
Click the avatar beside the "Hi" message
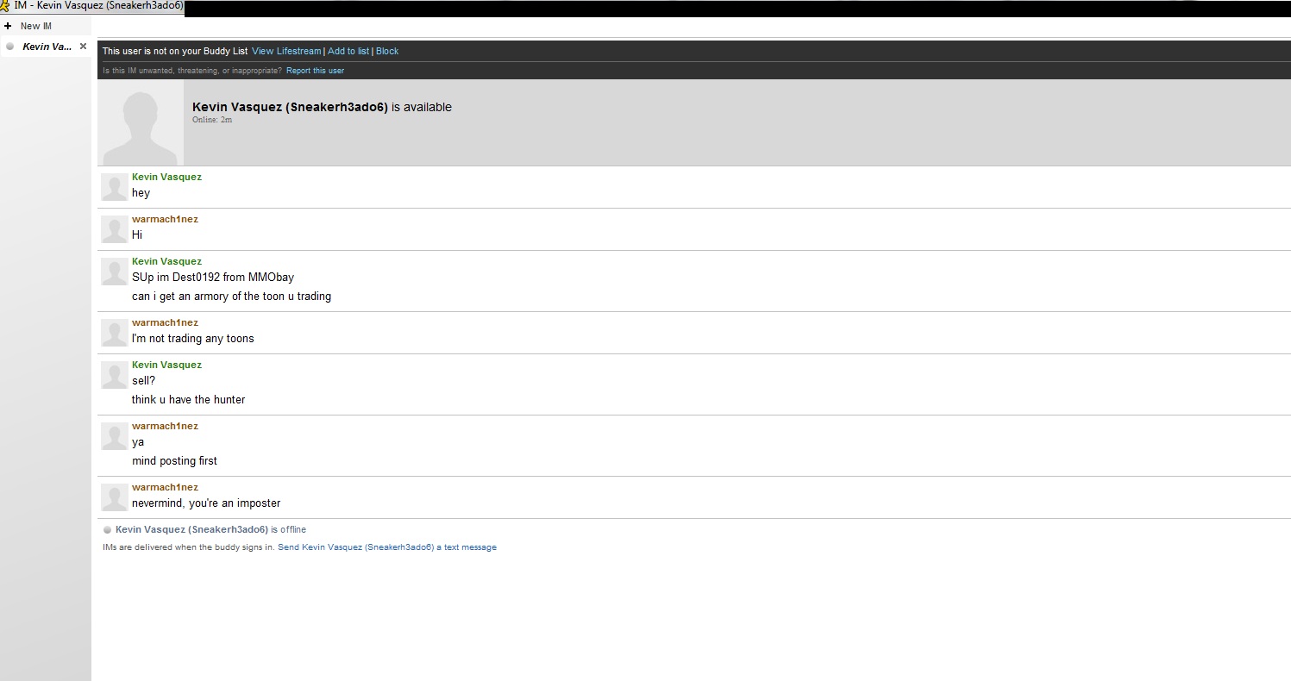[115, 229]
